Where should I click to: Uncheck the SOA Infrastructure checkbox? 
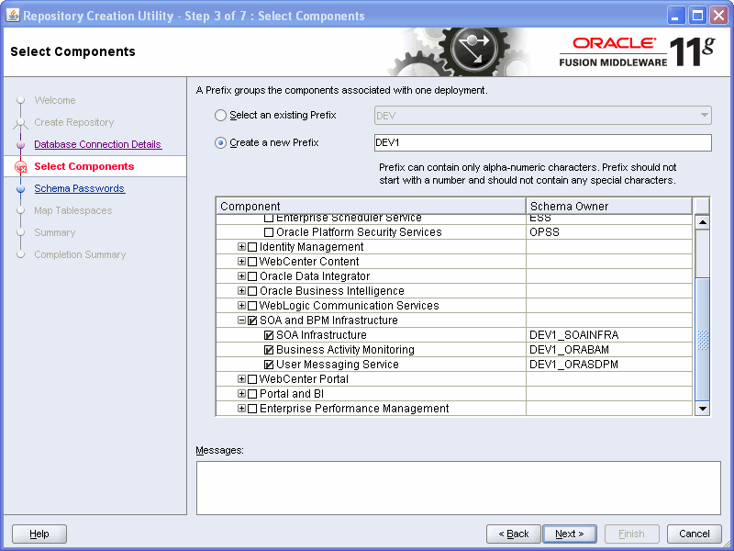click(269, 335)
